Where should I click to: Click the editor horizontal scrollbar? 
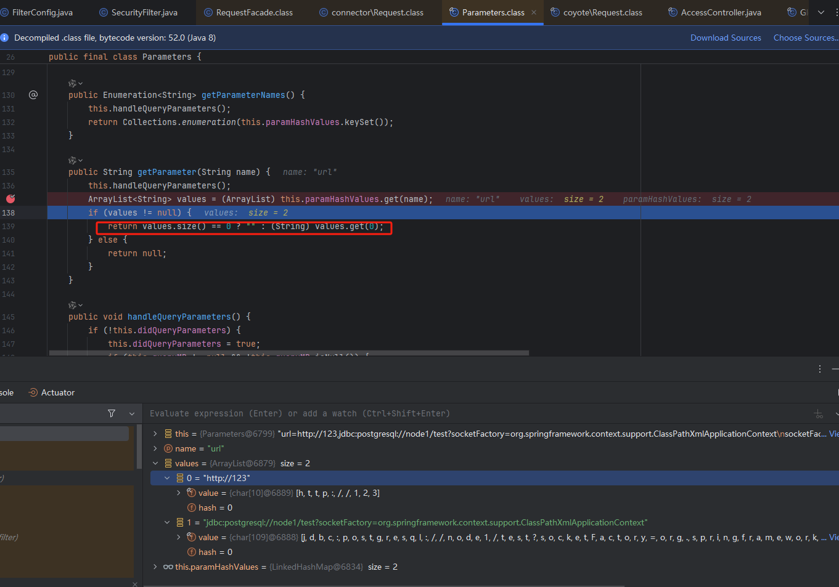(x=289, y=353)
